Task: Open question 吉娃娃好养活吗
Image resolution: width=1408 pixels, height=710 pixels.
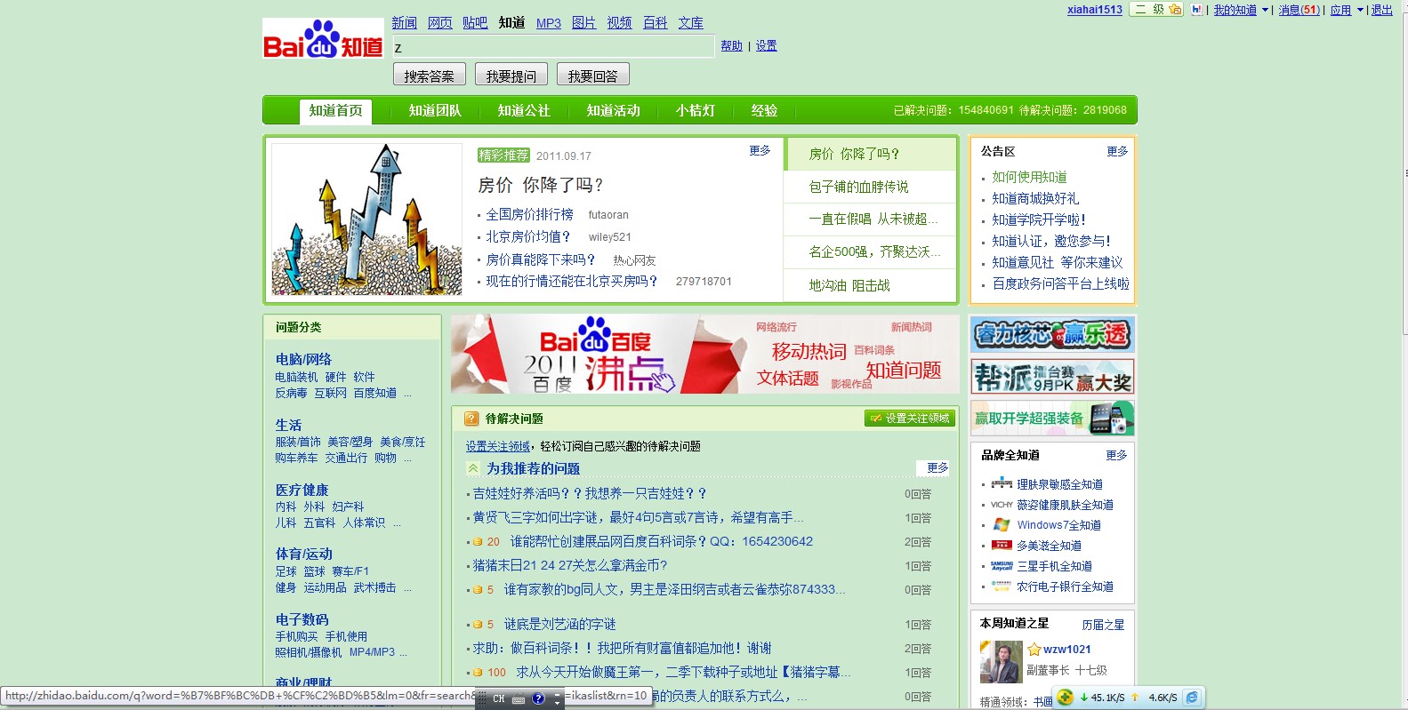Action: tap(590, 493)
